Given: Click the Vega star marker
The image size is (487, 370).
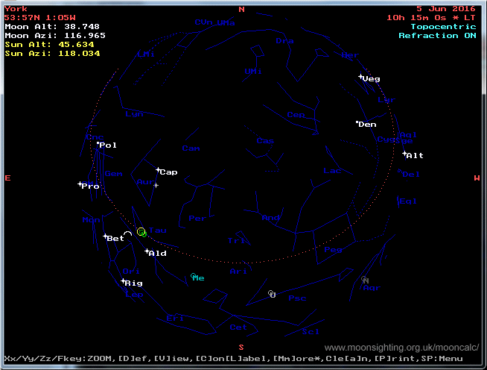Looking at the screenshot, I should (361, 77).
